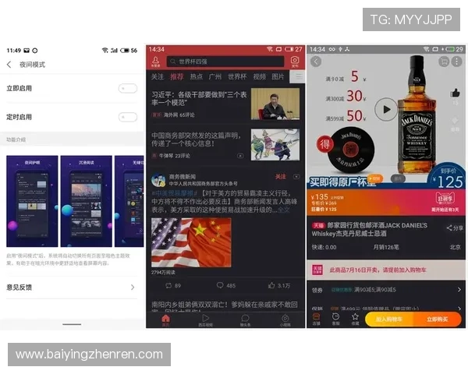Image resolution: width=468 pixels, height=374 pixels.
Task: Tap the profile icon in Toutiao header
Action: click(x=155, y=62)
